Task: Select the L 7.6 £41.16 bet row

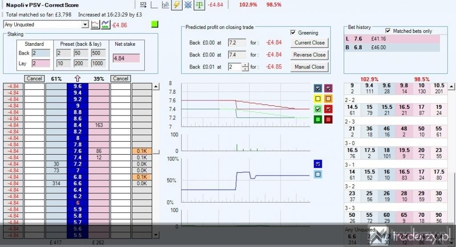Action: [392, 39]
